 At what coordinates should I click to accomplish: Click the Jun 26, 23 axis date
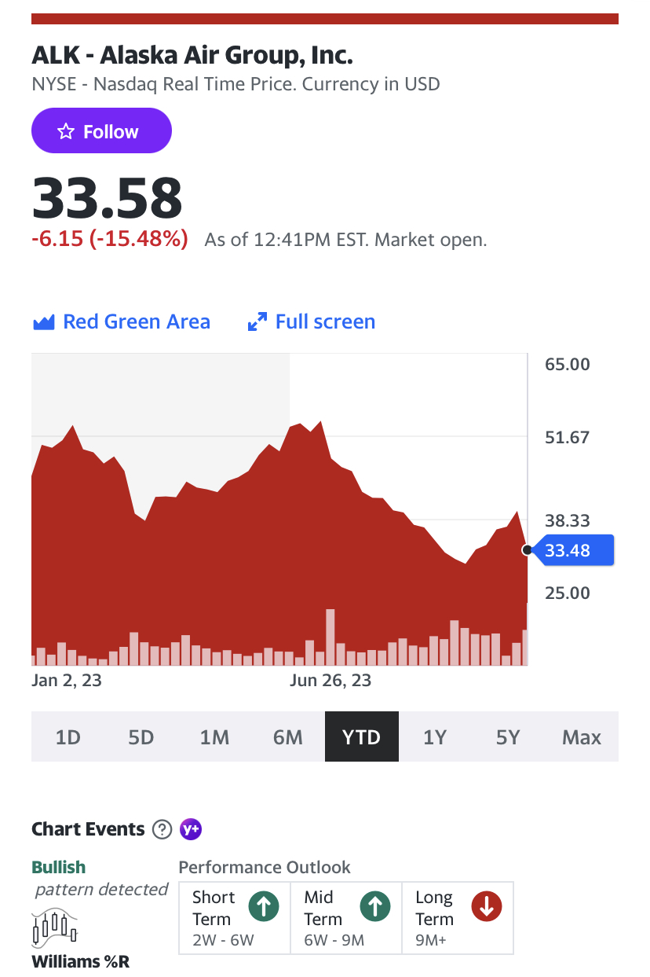click(x=330, y=680)
